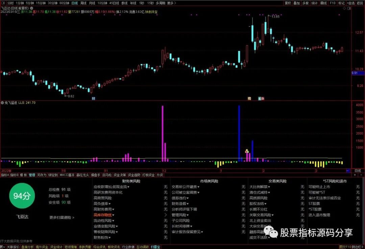
Task: Switch to the 60分钟 period
Action: click(64, 3)
